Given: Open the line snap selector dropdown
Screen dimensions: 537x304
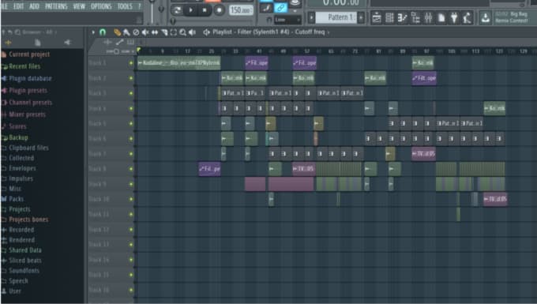Looking at the screenshot, I should pyautogui.click(x=287, y=20).
